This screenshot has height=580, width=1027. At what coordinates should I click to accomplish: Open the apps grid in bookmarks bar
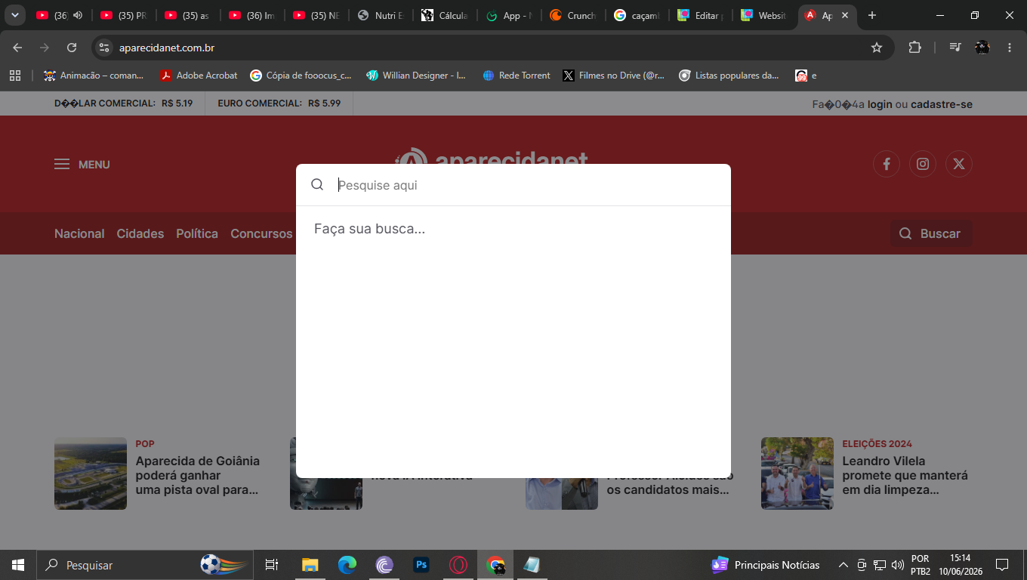coord(14,76)
